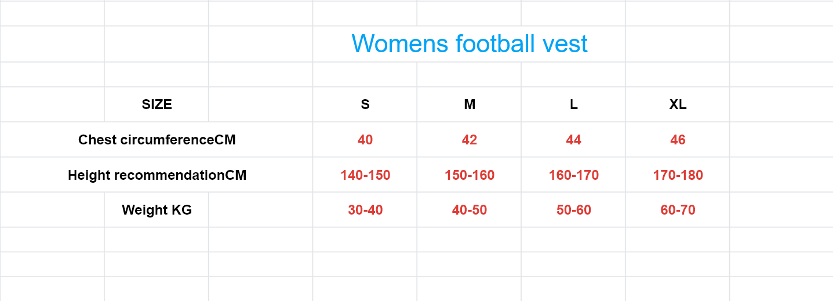Select the height cell 150-160
833x301 pixels.
coord(469,175)
